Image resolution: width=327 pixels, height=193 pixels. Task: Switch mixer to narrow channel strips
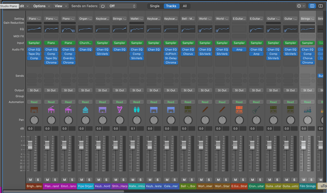point(312,6)
